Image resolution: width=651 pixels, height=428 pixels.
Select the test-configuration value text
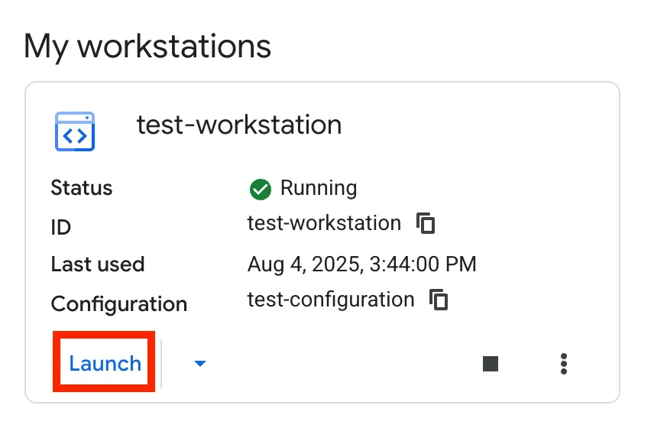(331, 300)
